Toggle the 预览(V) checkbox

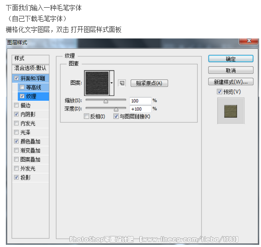click(x=219, y=91)
